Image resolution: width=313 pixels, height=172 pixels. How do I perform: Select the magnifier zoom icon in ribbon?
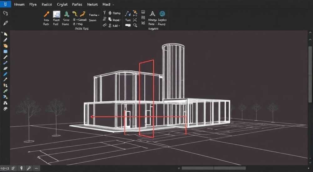135,25
